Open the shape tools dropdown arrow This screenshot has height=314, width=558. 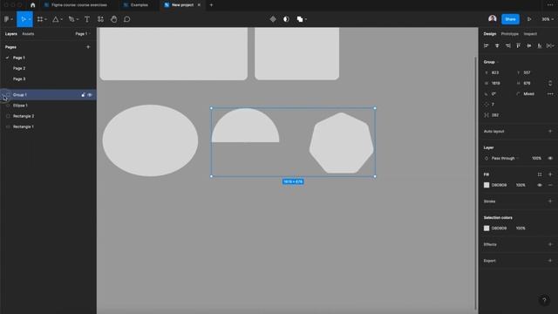(61, 19)
